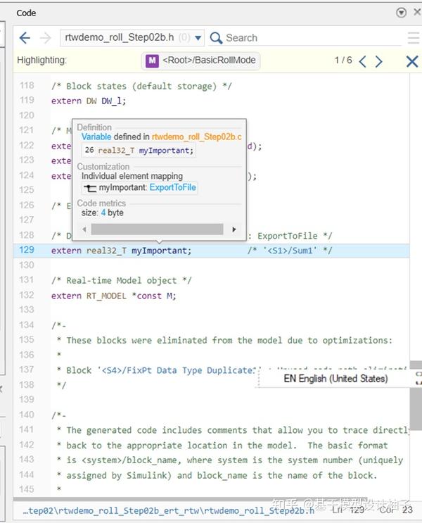Click the '<S1>/Sum1' comment on line 129
This screenshot has width=422, height=523.
[x=290, y=251]
